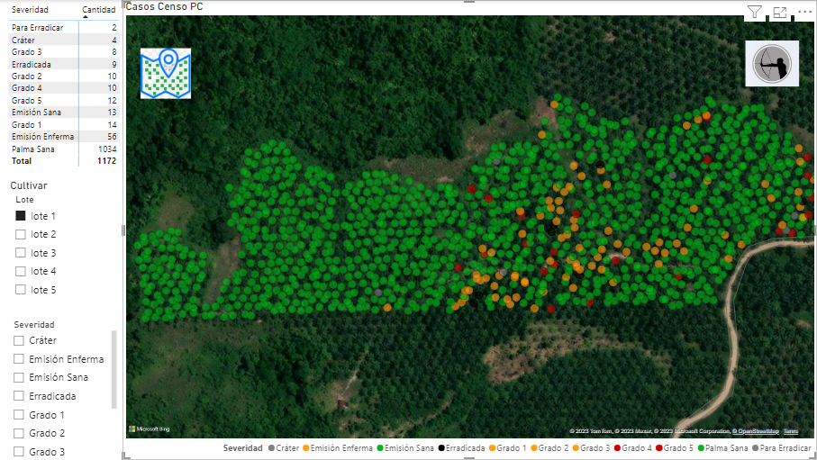Toggle the Grado 2 slicer checkbox
The width and height of the screenshot is (817, 460).
coord(19,433)
